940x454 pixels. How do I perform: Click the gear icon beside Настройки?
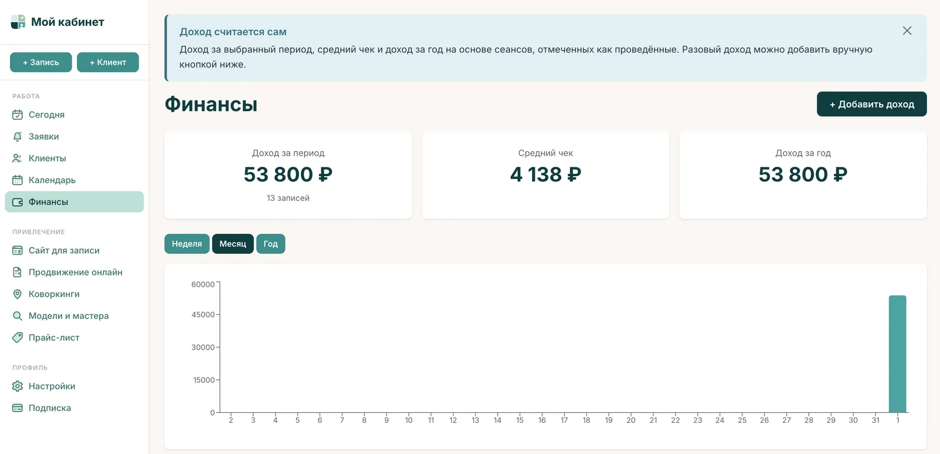[18, 386]
